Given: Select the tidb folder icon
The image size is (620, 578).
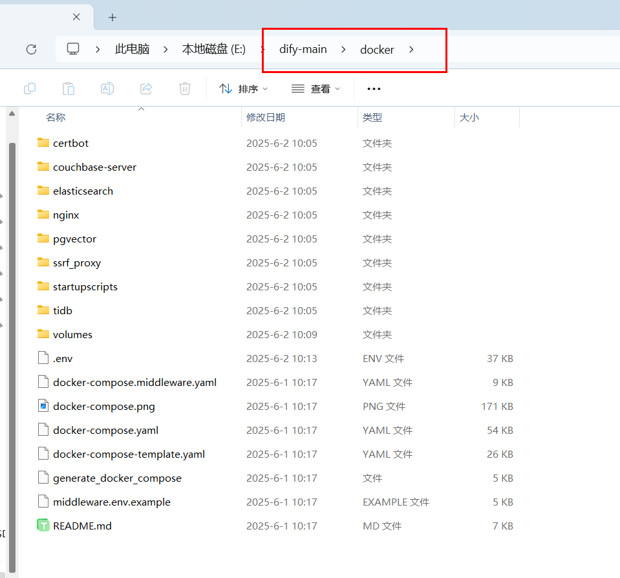Looking at the screenshot, I should [x=43, y=310].
